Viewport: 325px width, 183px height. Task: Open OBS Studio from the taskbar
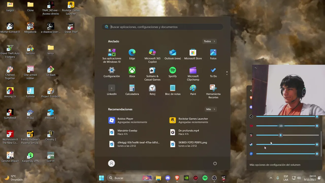click(214, 178)
